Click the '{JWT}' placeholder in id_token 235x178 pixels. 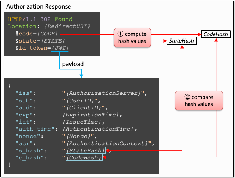60,48
